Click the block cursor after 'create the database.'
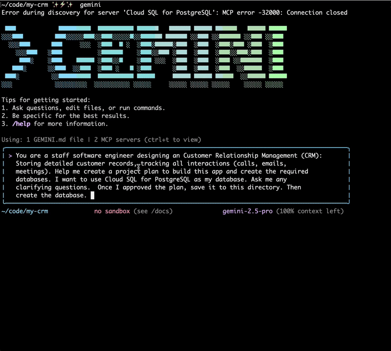391x351 pixels. tap(92, 195)
